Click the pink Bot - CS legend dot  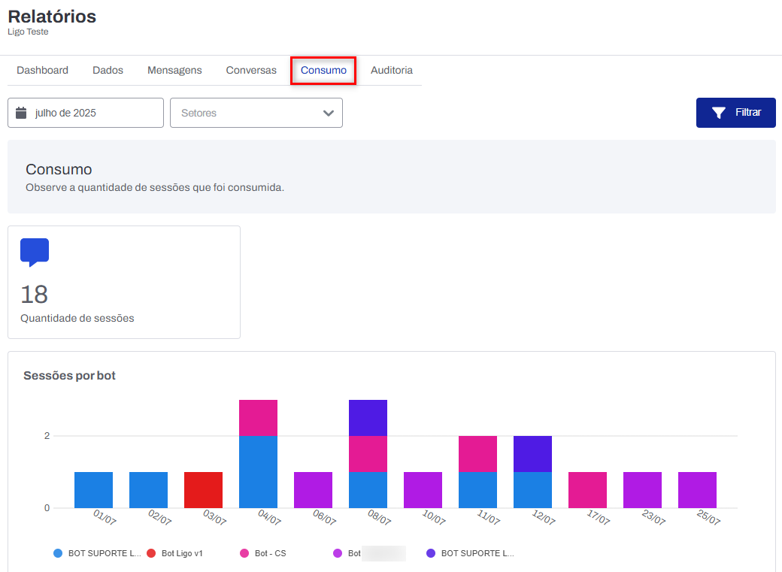coord(244,553)
